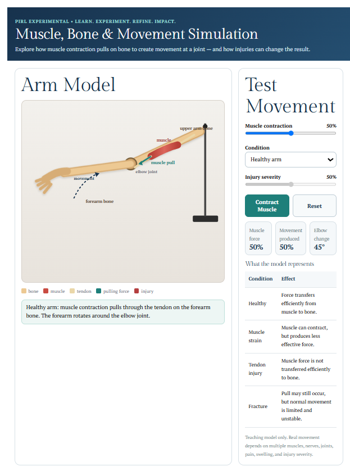The width and height of the screenshot is (350, 471).
Task: Click the Arm Model heading
Action: coord(69,84)
